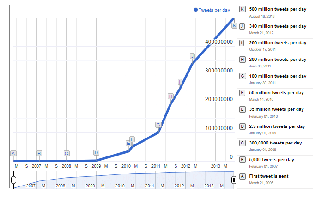The height and width of the screenshot is (198, 321).
Task: Click the 'February 01, 2007' date
Action: coord(263,166)
